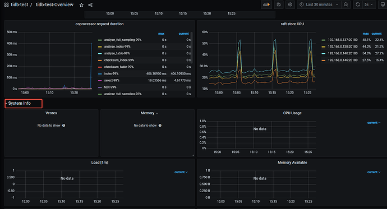Toggle the select-99% series
The image size is (387, 209).
pyautogui.click(x=112, y=81)
